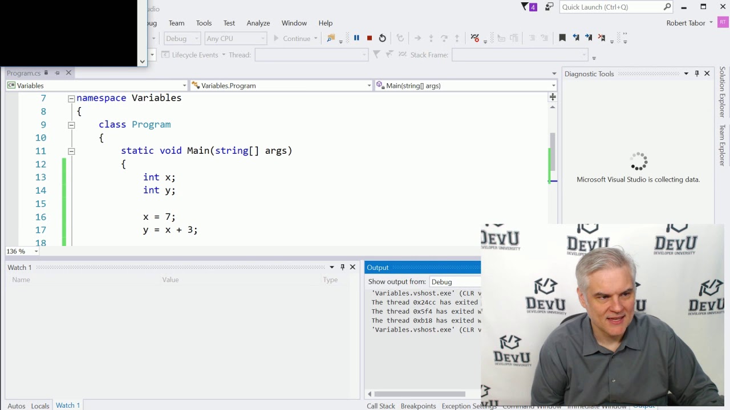The image size is (730, 410).
Task: Click the Step Over icon
Action: point(444,38)
